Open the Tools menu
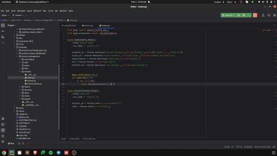The width and height of the screenshot is (277, 156). coord(51,11)
